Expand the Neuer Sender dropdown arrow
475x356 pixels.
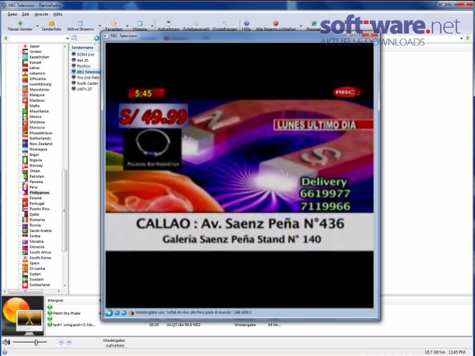[x=38, y=26]
